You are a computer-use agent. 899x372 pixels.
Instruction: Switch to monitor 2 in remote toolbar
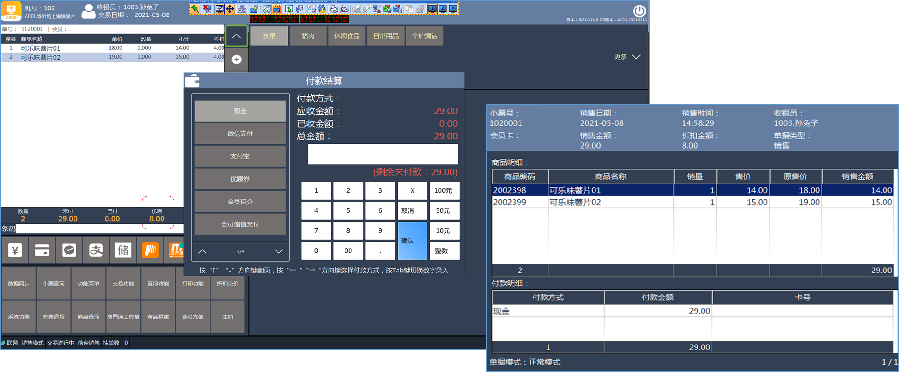[x=443, y=9]
